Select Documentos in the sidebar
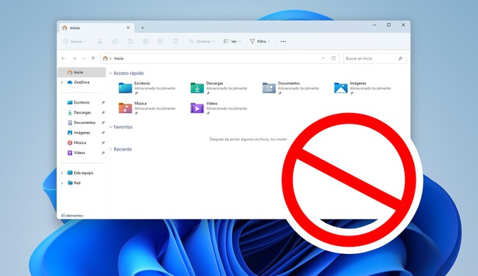The width and height of the screenshot is (478, 276). pyautogui.click(x=85, y=123)
